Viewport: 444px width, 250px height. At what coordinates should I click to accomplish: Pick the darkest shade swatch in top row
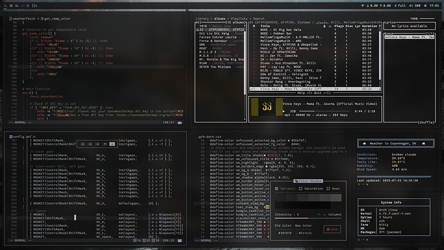[280, 198]
